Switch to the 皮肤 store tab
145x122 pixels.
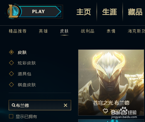[x=64, y=31]
